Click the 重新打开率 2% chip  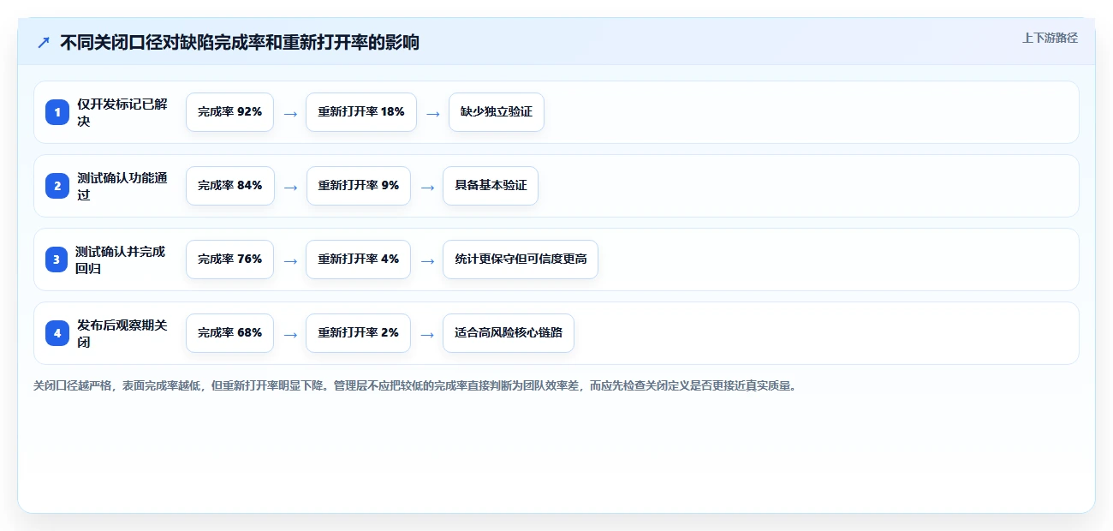tap(358, 333)
